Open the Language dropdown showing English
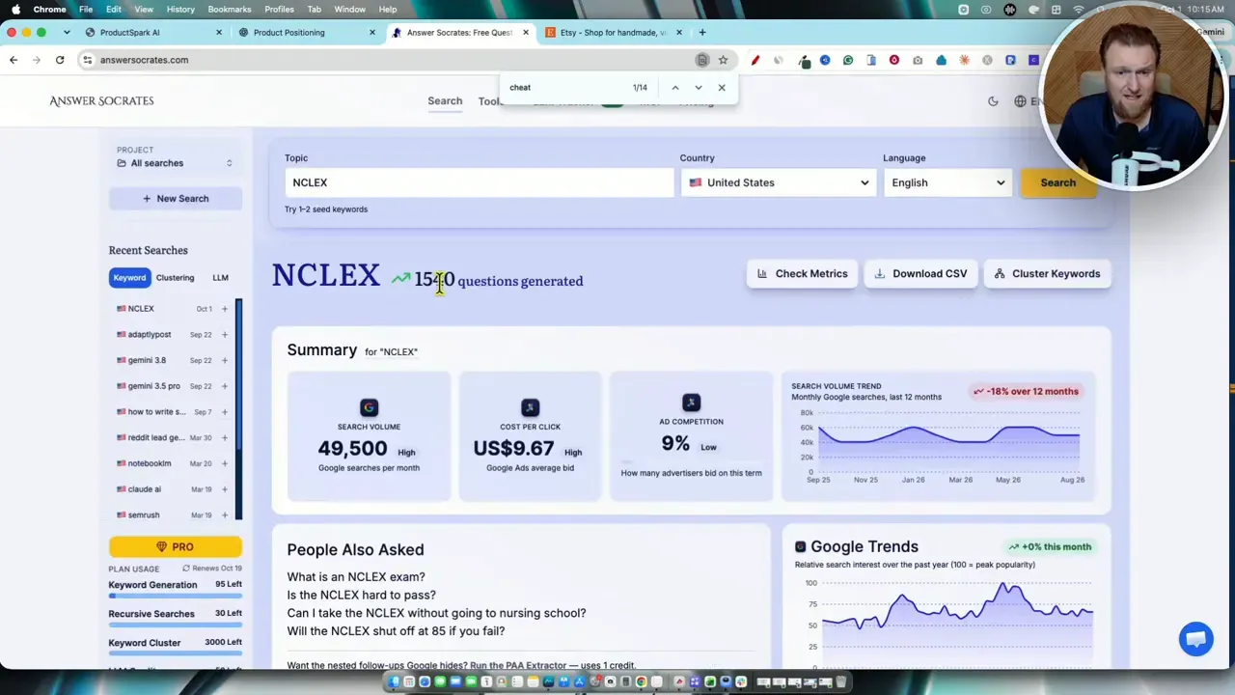 point(947,182)
